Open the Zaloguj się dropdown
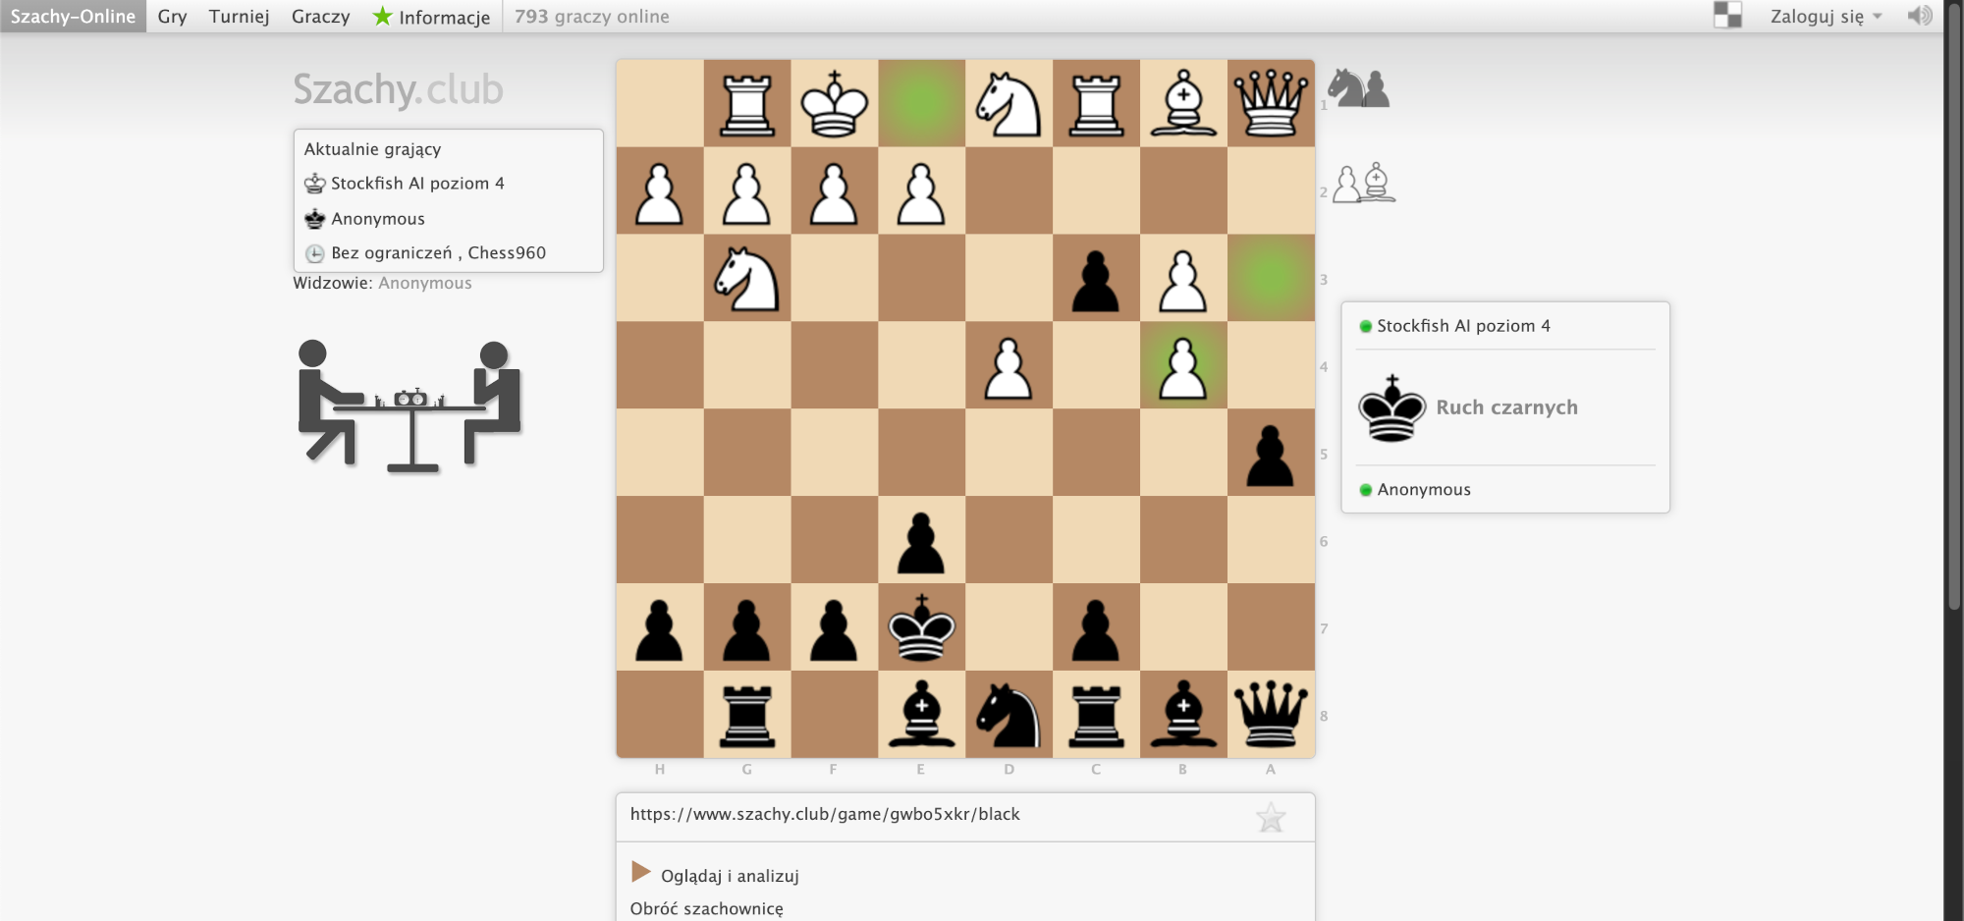 coord(1825,17)
